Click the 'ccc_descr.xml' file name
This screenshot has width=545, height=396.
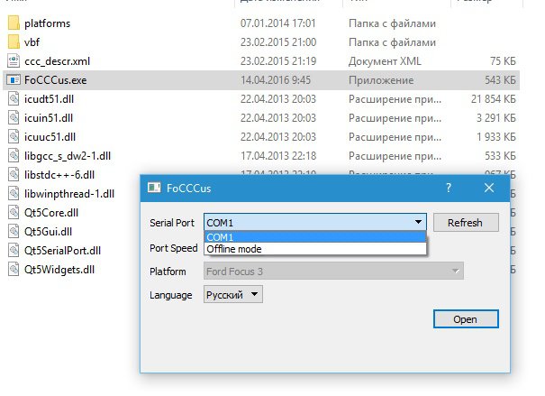57,61
